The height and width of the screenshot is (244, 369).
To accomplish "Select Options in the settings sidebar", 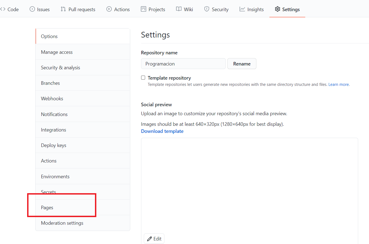I will pyautogui.click(x=83, y=36).
